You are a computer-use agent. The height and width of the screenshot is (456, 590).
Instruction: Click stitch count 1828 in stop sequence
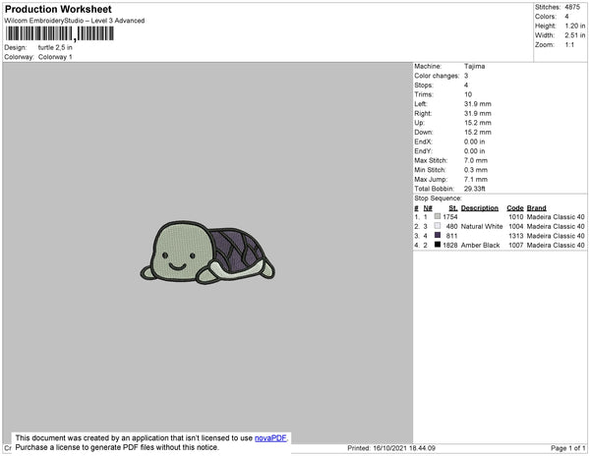(x=450, y=245)
